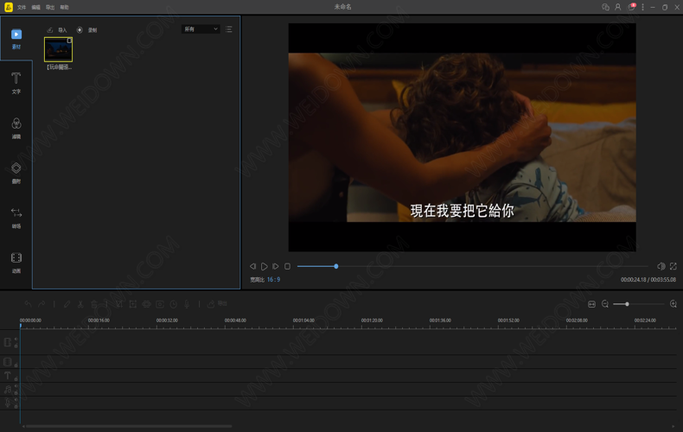The image size is (683, 432).
Task: Click the music track note icon
Action: (x=8, y=390)
